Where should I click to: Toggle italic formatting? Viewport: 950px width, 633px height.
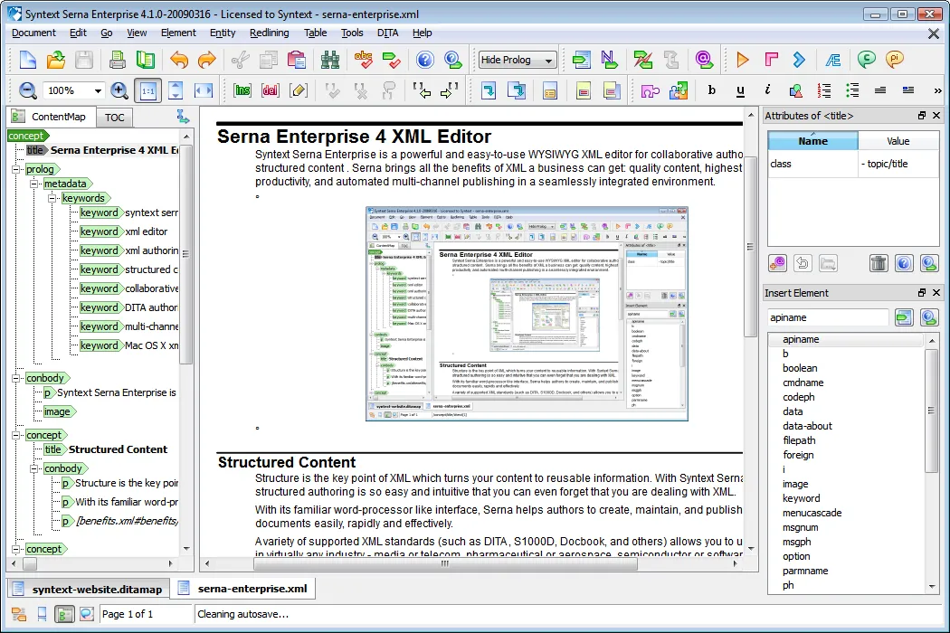pyautogui.click(x=767, y=90)
